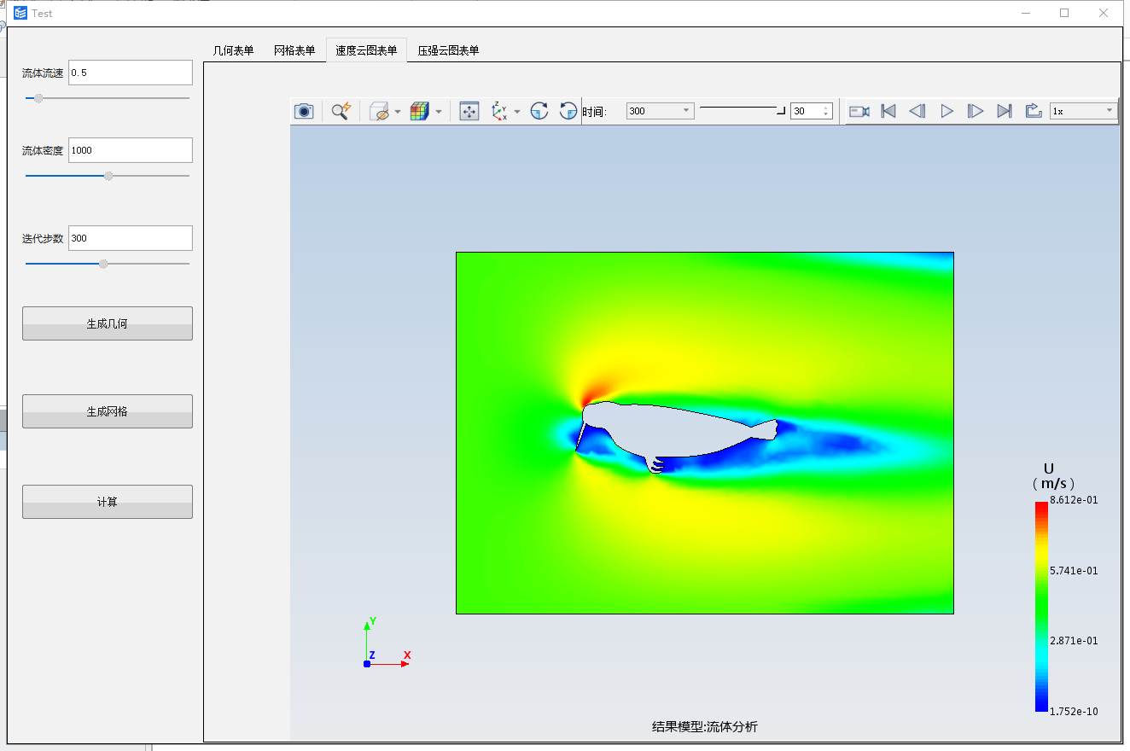Viewport: 1130px width, 751px height.
Task: Click the 流体密度 input field
Action: click(x=131, y=150)
